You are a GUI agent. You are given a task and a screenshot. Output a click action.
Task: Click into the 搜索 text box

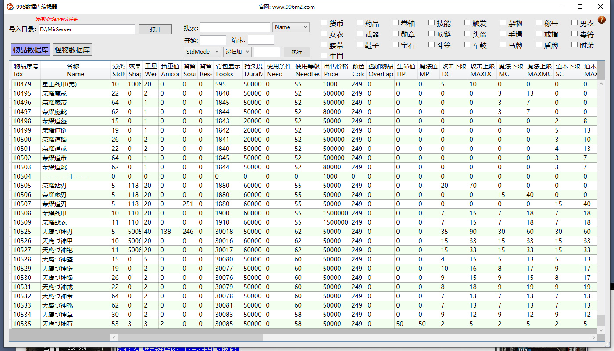coord(235,28)
